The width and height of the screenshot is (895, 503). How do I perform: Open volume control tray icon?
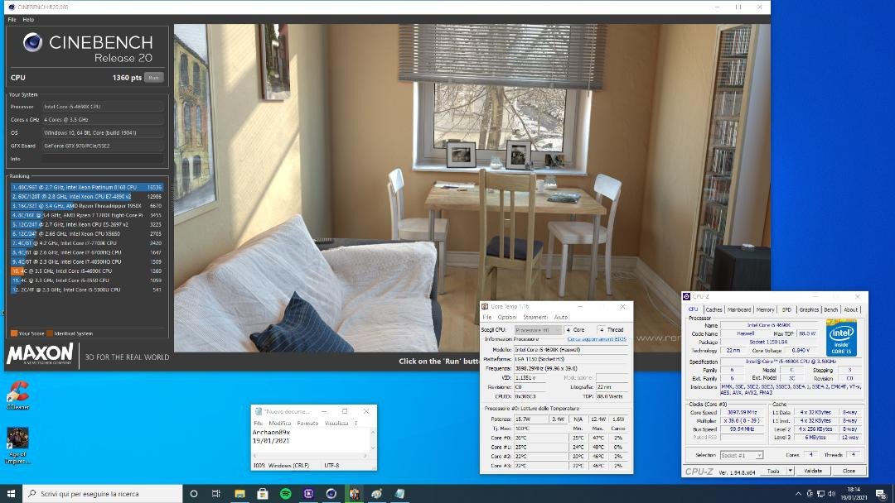pos(832,493)
